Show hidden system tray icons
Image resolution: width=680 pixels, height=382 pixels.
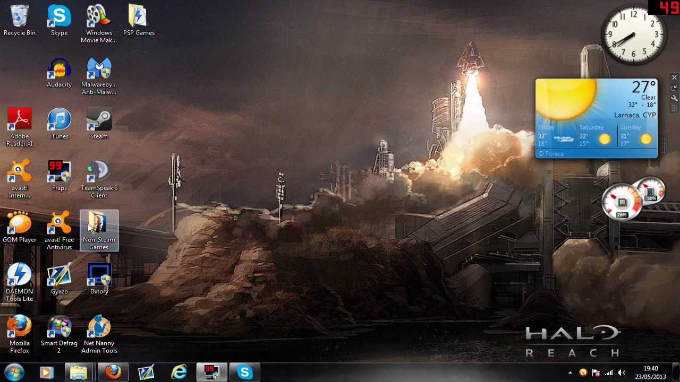[x=571, y=372]
